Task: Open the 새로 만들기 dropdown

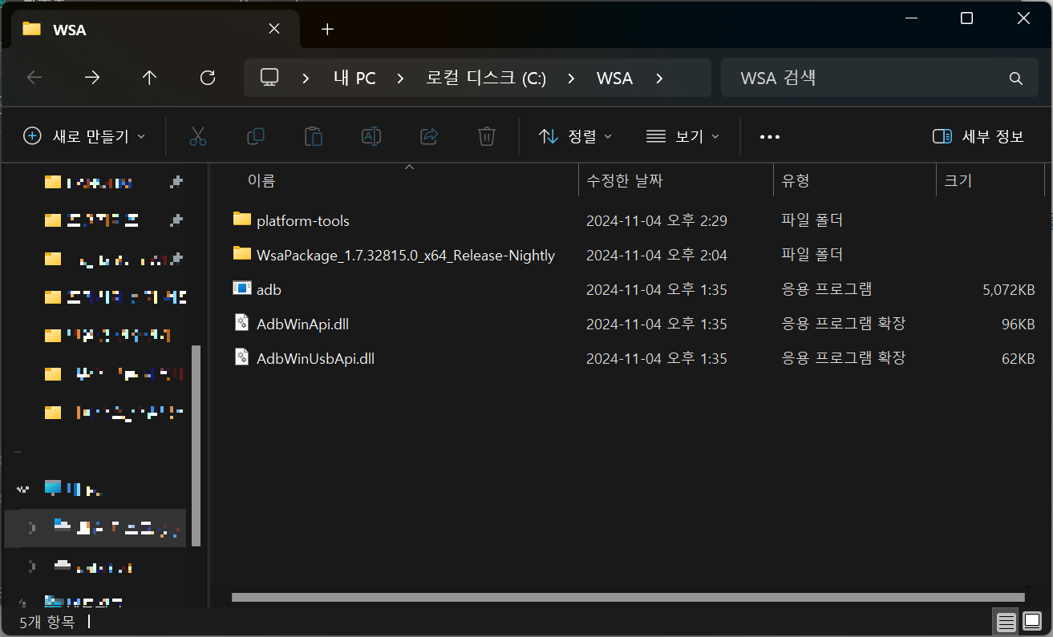Action: pyautogui.click(x=84, y=136)
